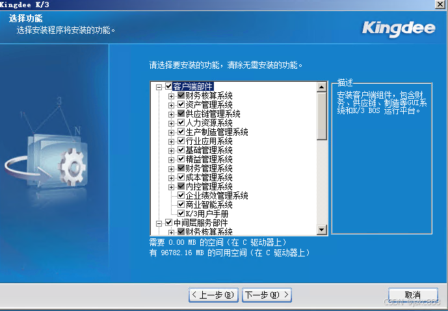Select the 成本管理系统 tree label
Image resolution: width=448 pixels, height=311 pixels.
pyautogui.click(x=209, y=177)
